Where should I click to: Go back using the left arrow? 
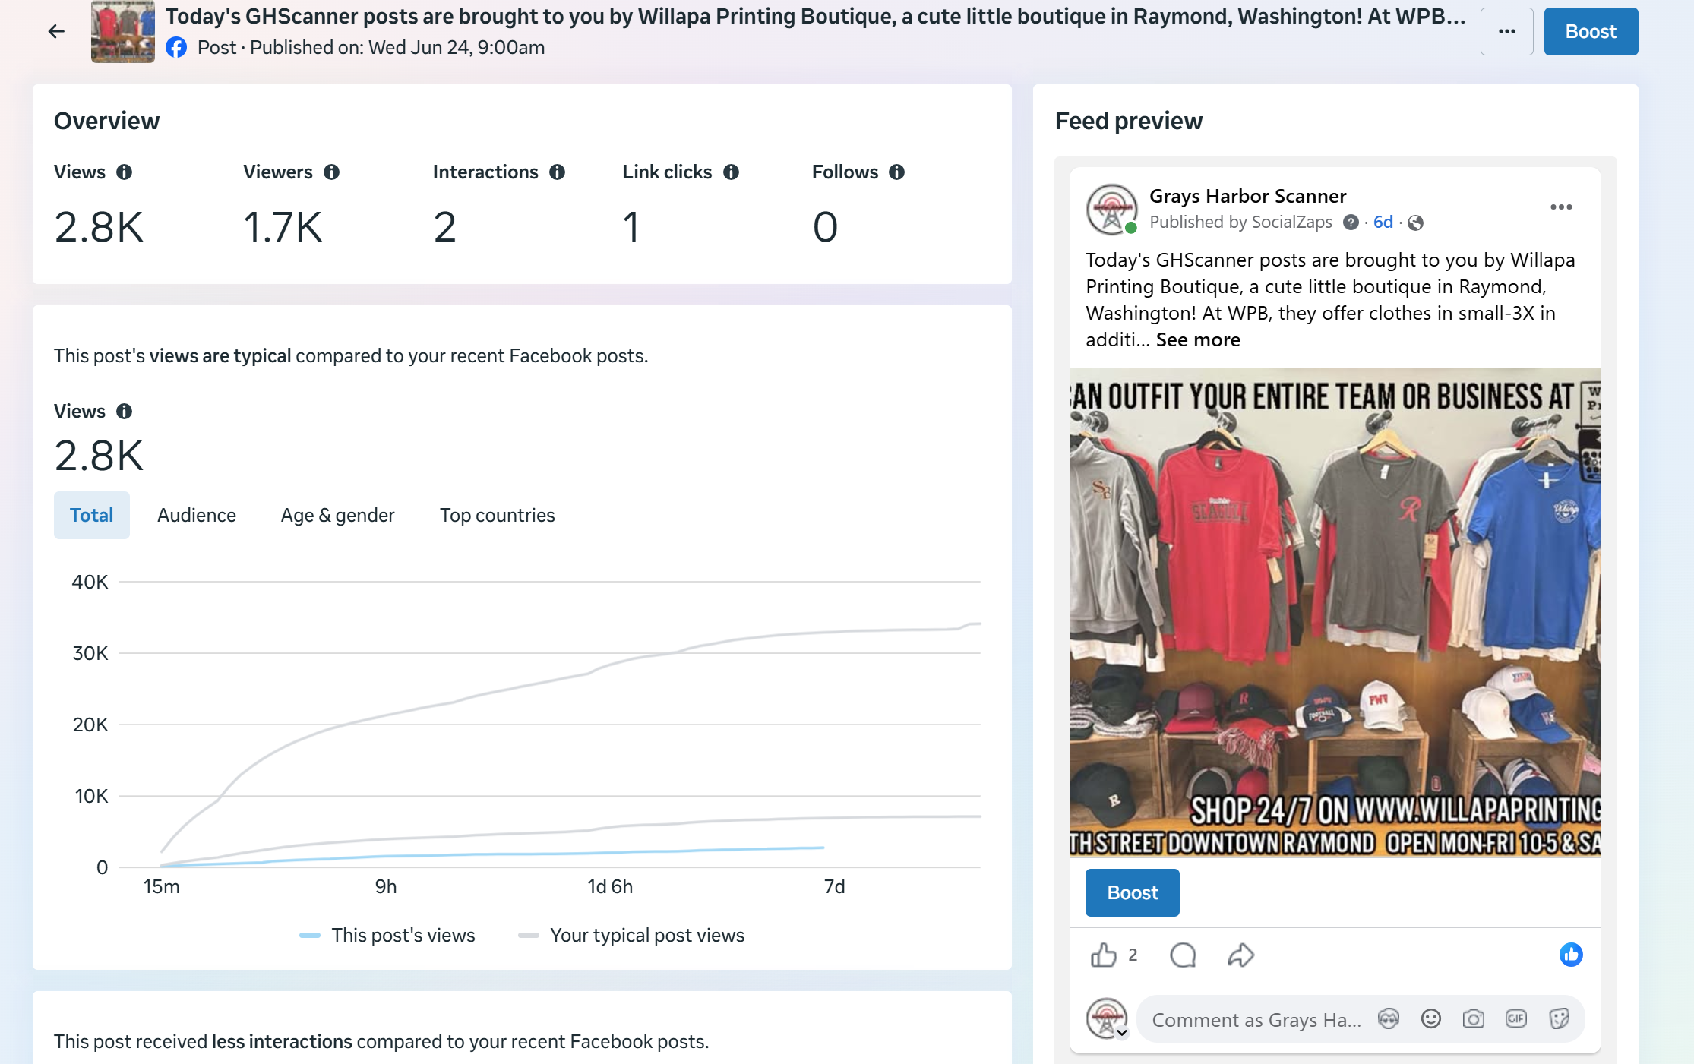coord(56,31)
